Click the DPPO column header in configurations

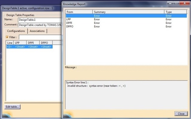point(46,43)
